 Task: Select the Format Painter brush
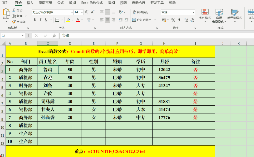click(14, 22)
